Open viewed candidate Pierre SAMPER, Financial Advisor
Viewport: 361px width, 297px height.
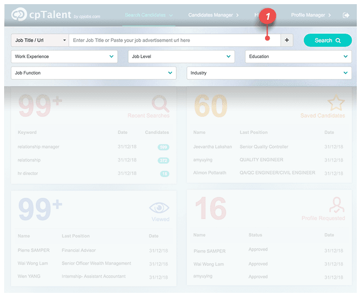[x=34, y=250]
